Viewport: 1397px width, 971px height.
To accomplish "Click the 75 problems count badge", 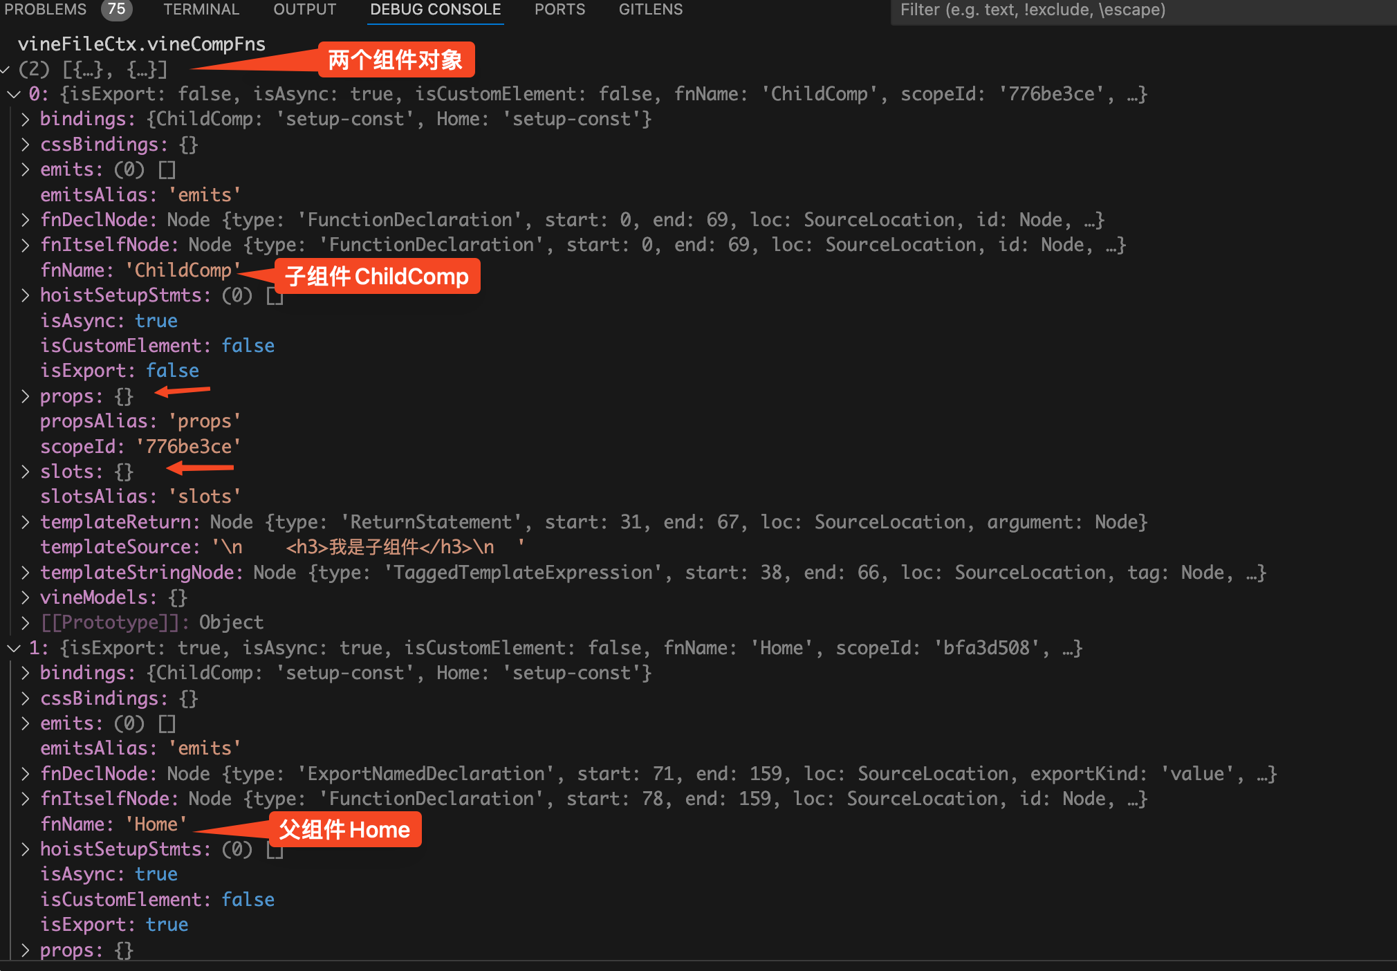I will tap(116, 10).
